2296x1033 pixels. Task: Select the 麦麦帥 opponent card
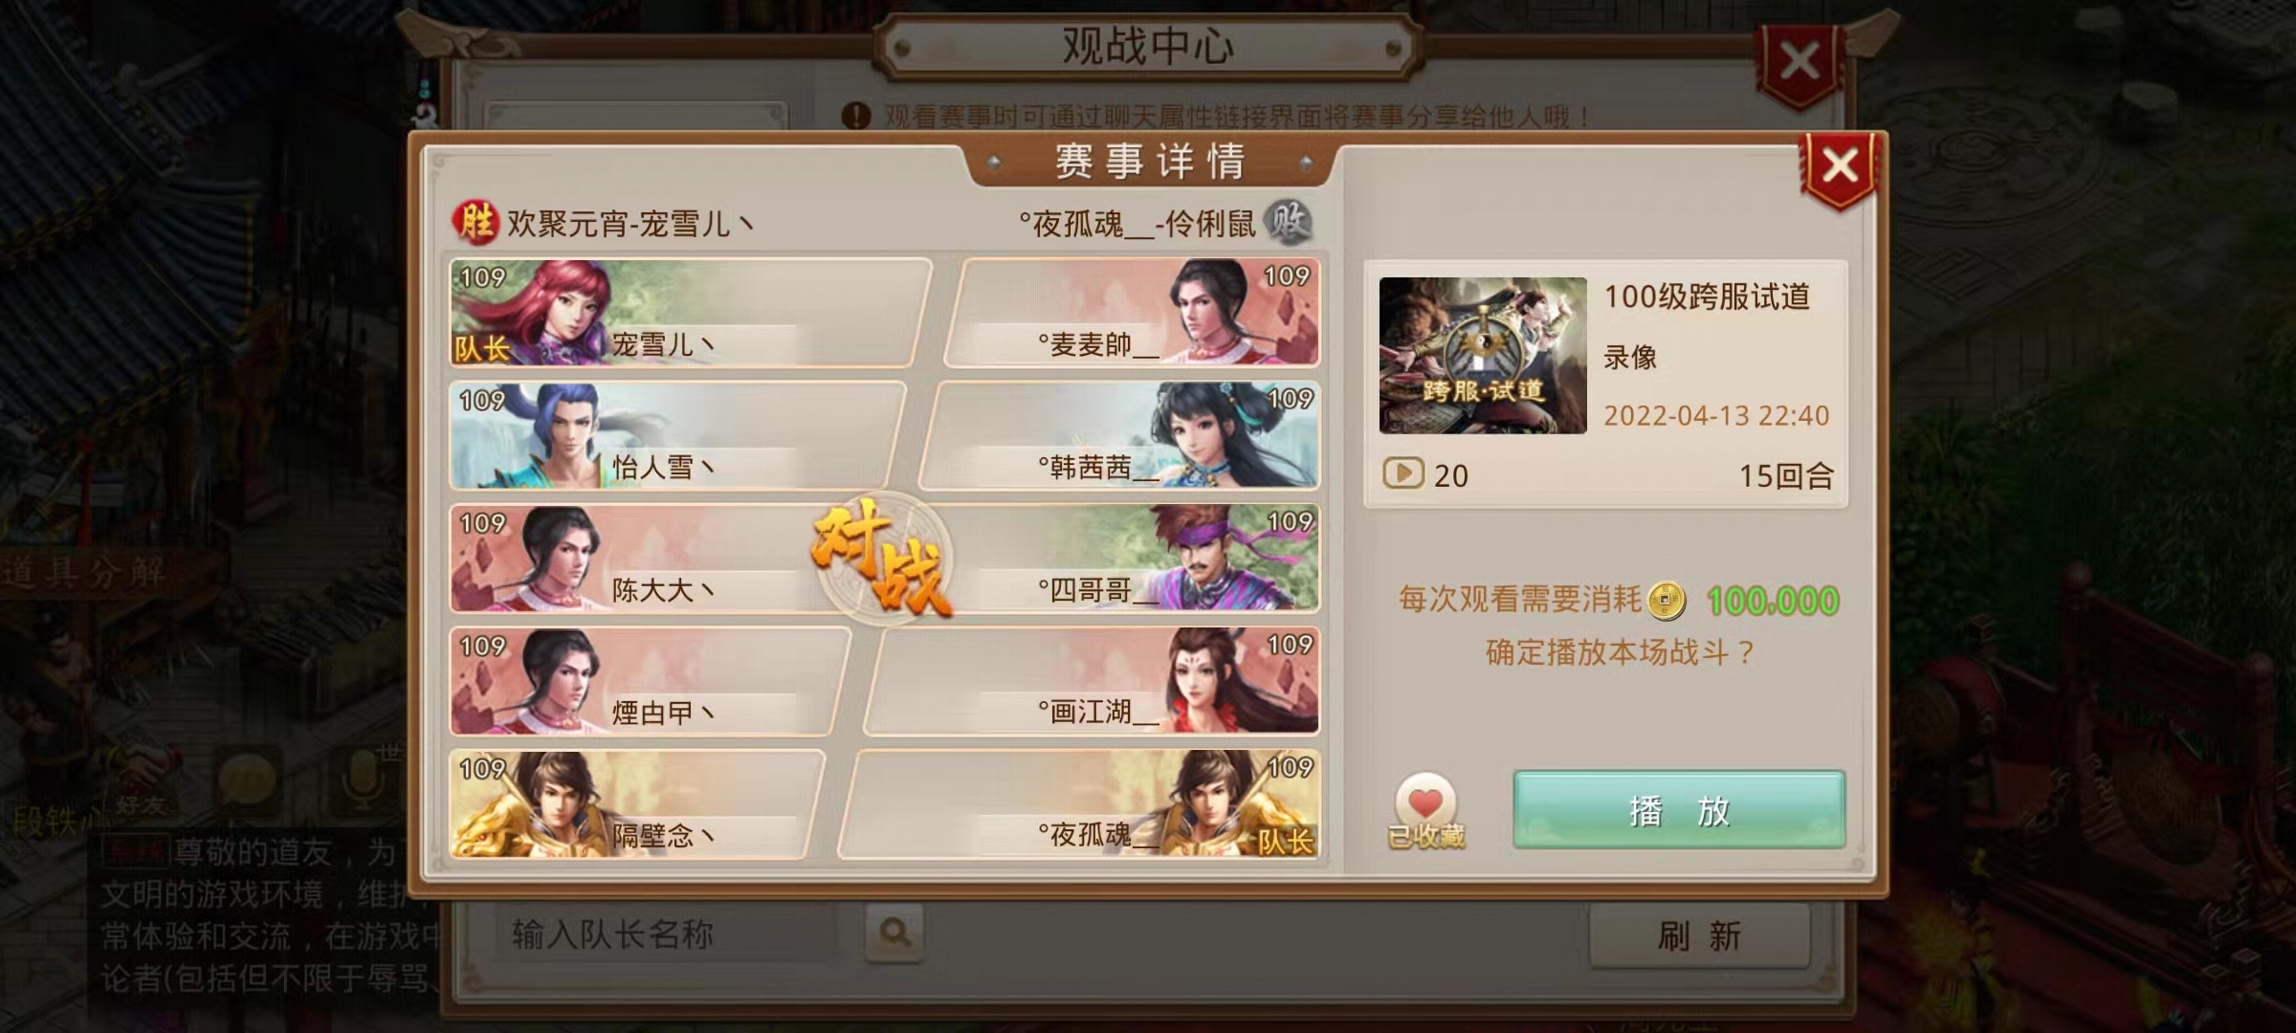pos(1133,313)
